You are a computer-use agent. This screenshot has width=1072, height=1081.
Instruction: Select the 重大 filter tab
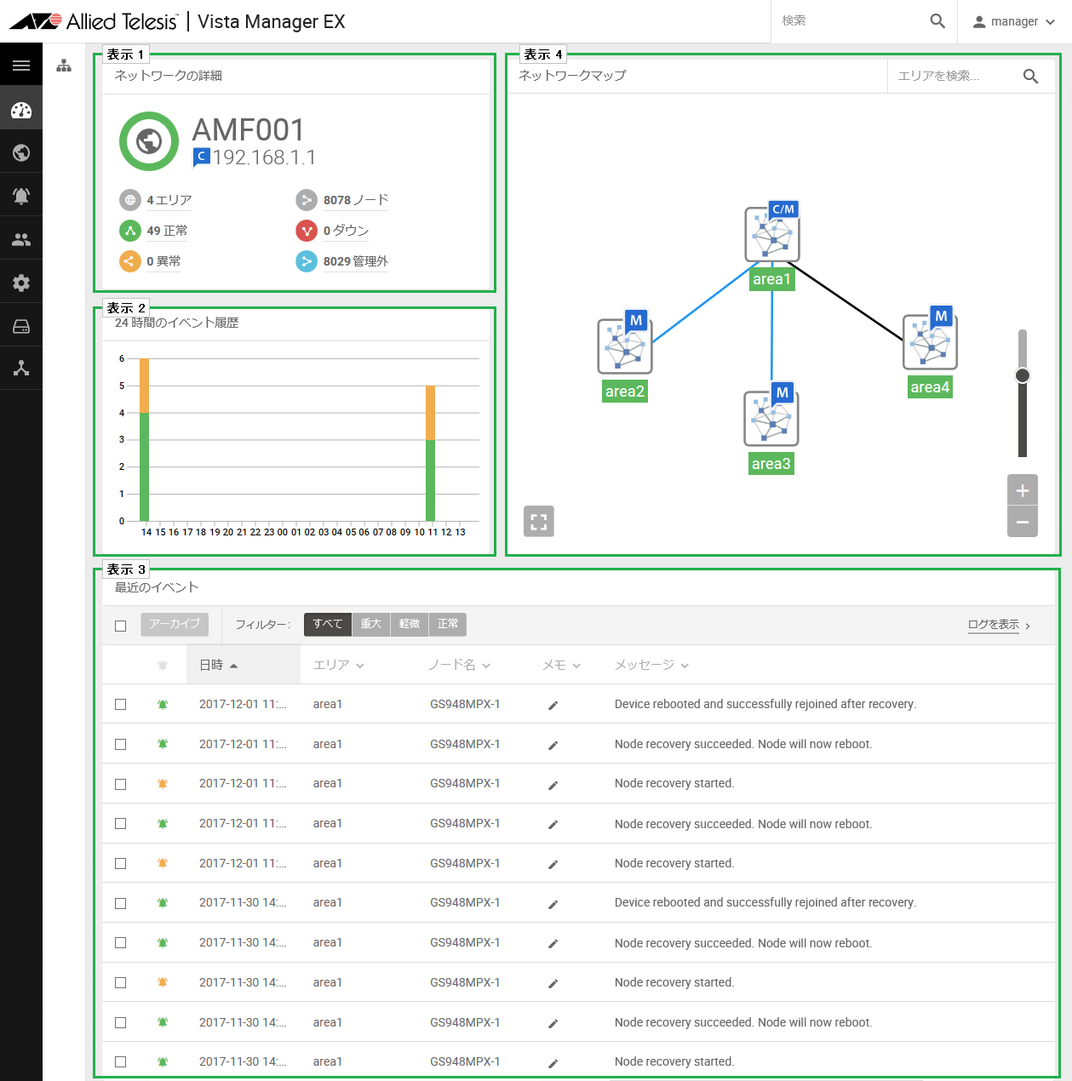coord(370,624)
